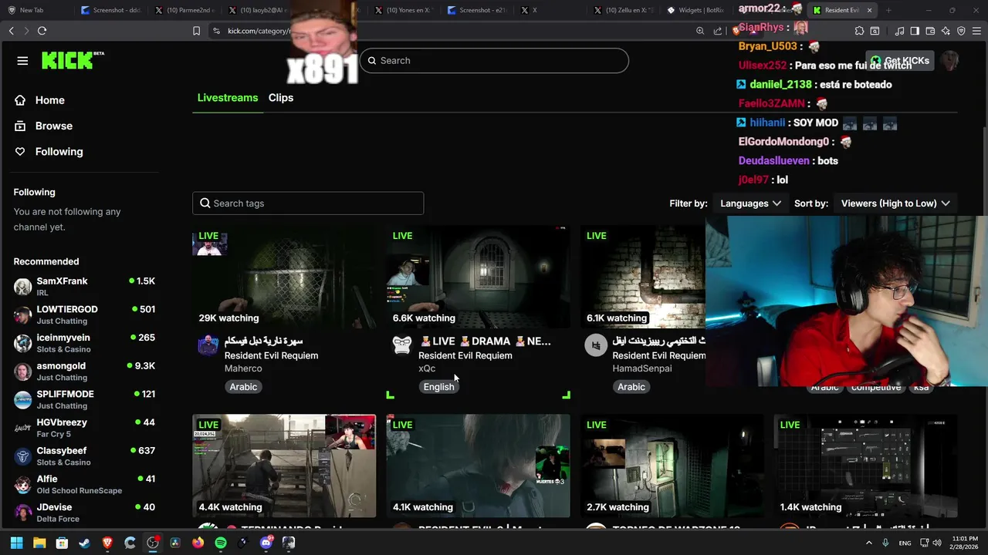Open Spotify from the taskbar

pos(221,543)
